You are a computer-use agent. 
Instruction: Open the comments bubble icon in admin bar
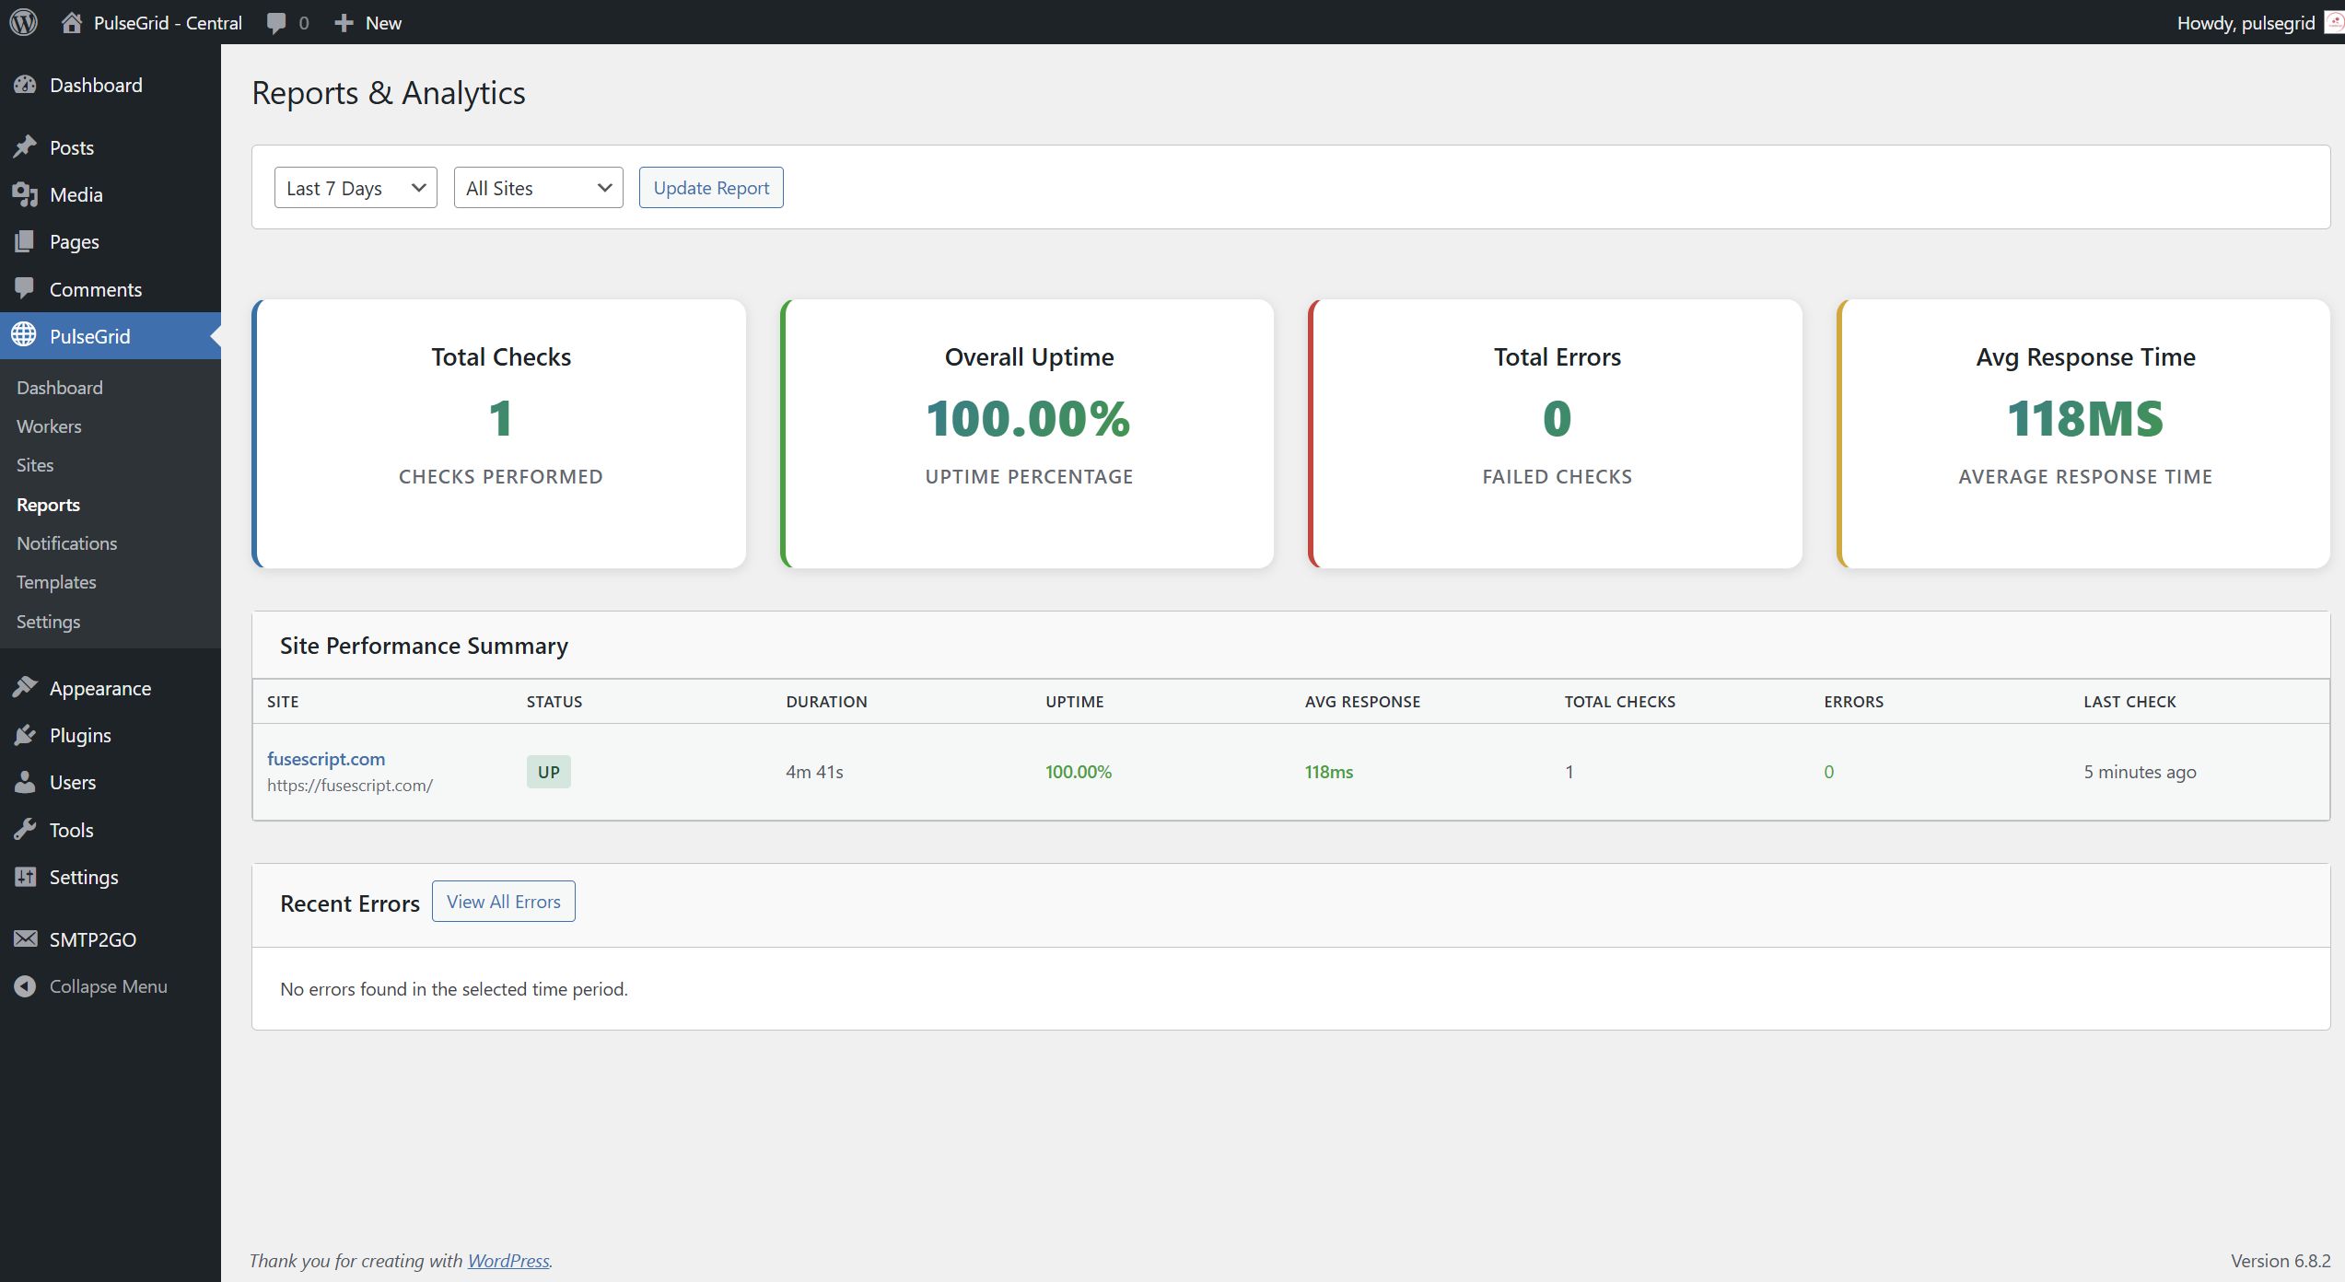click(x=275, y=23)
